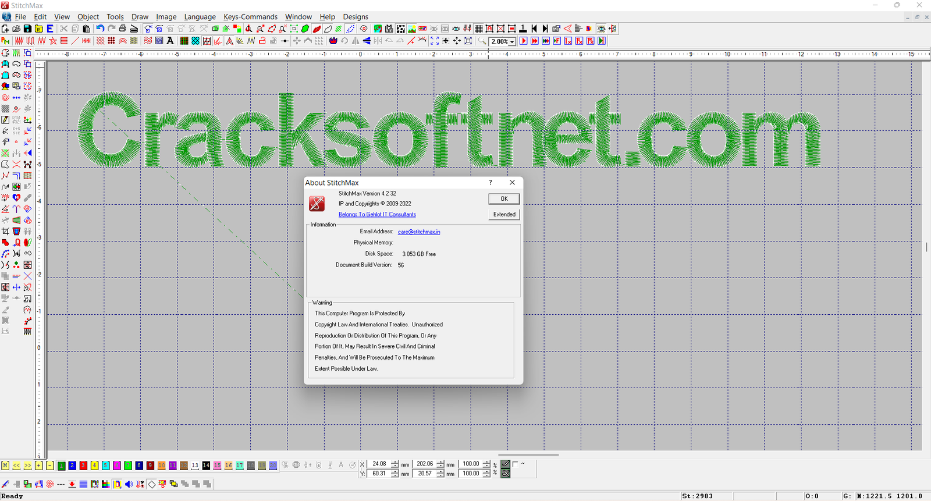This screenshot has width=931, height=501.
Task: Open the Keys-Commands menu
Action: (x=250, y=17)
